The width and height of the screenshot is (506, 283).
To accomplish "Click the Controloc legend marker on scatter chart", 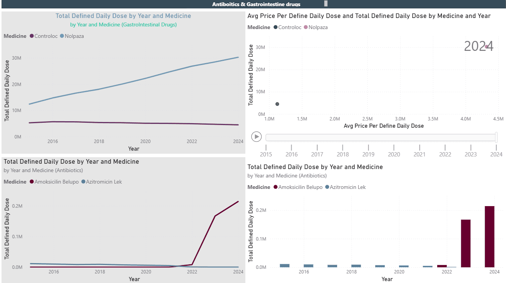I will [x=276, y=27].
